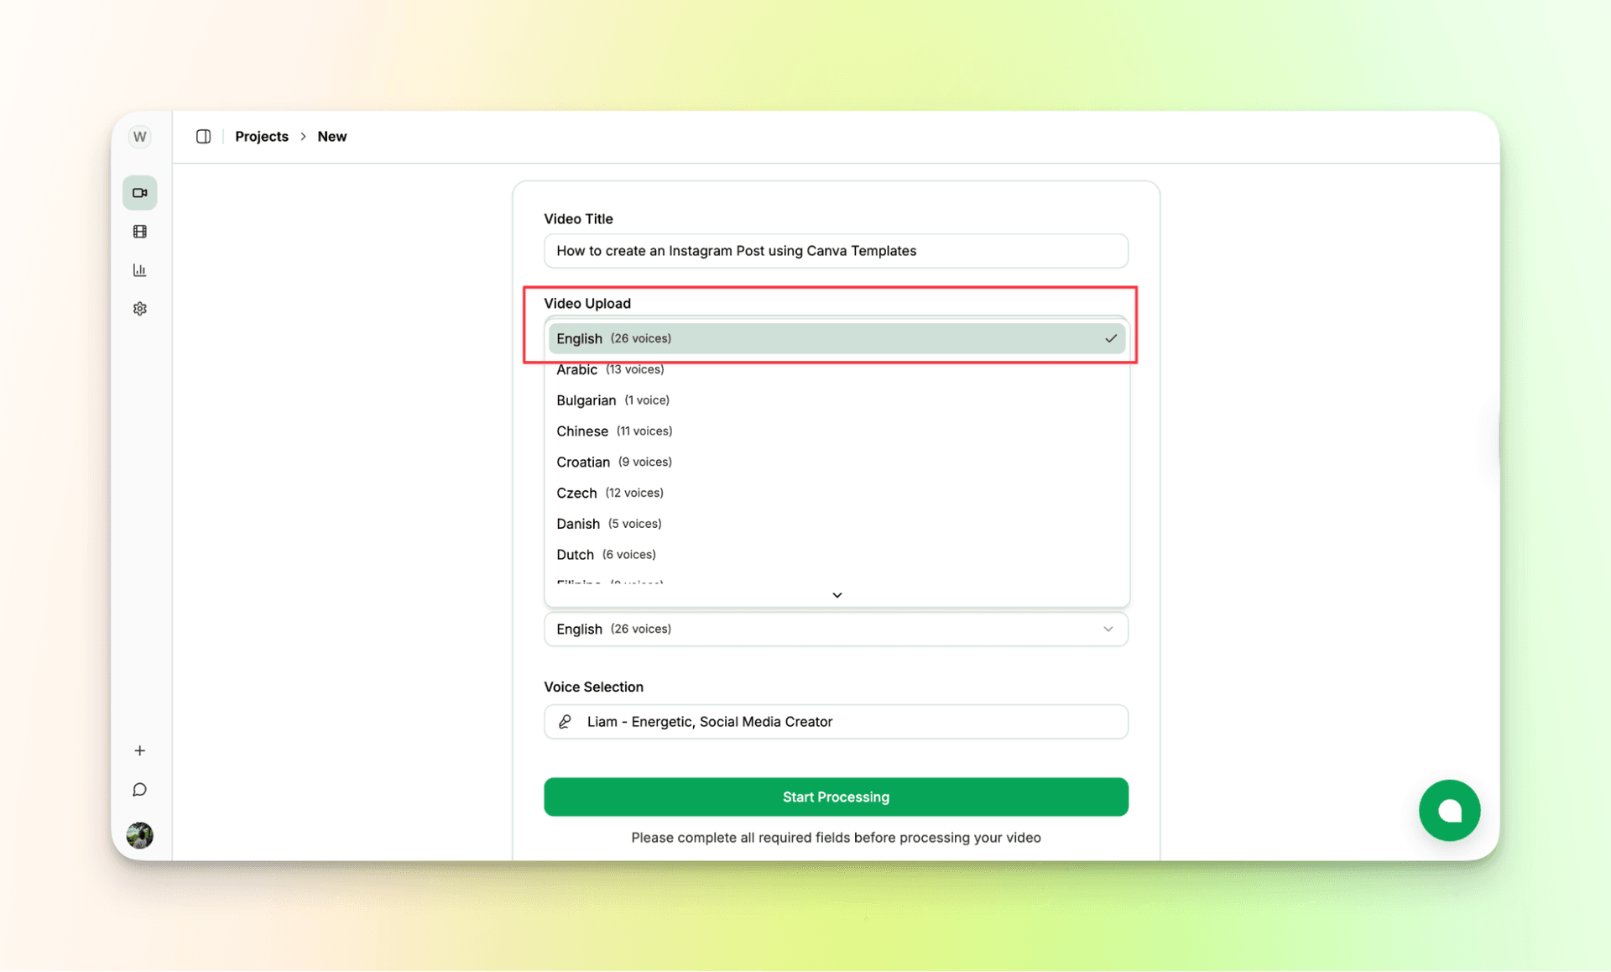Click the W workspace logo

click(x=139, y=136)
